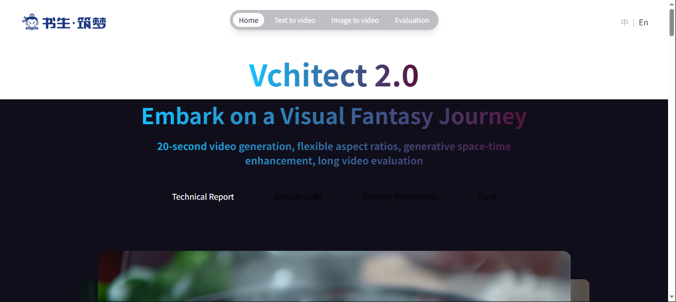The height and width of the screenshot is (302, 676).
Task: Open the GitHub Code link
Action: 298,197
